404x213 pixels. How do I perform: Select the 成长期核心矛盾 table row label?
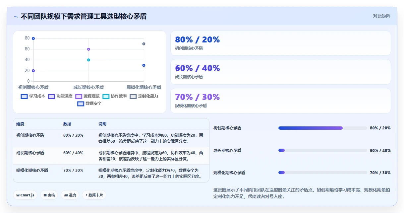[30, 153]
